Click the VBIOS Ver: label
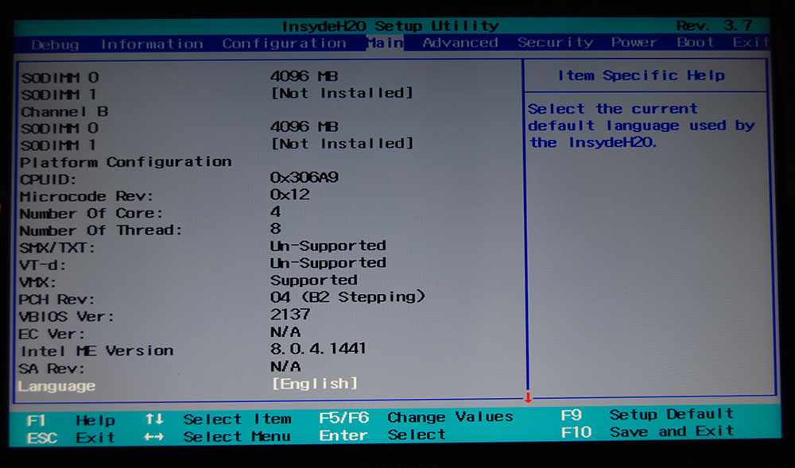795x468 pixels. click(67, 317)
